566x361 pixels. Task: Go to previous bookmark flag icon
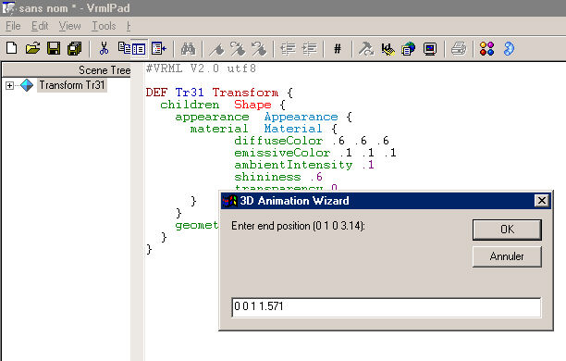pos(259,48)
